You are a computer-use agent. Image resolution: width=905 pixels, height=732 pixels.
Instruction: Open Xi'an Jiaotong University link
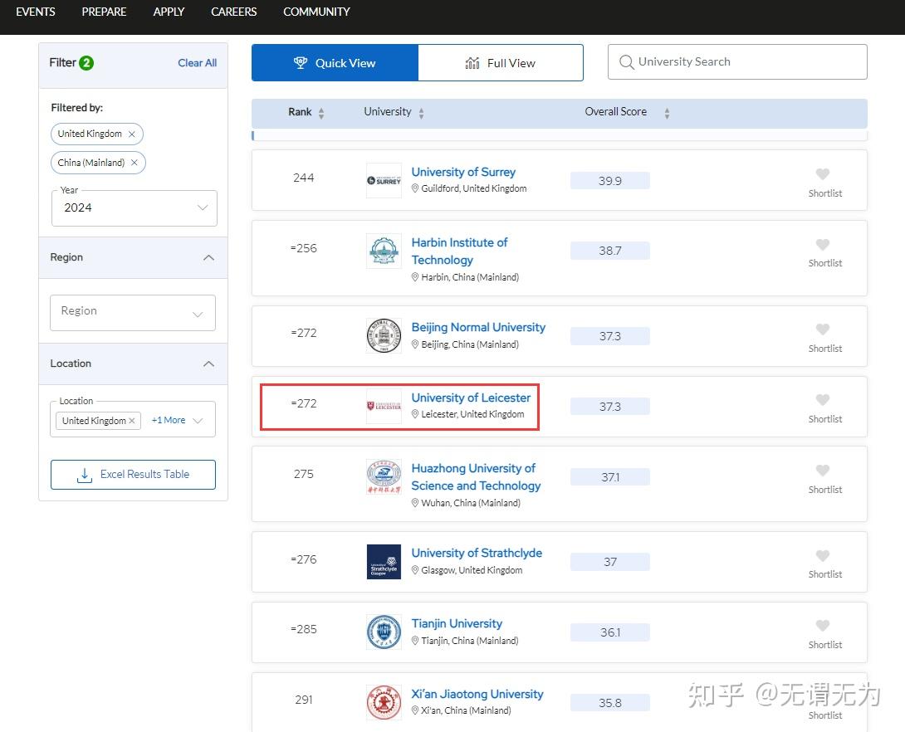coord(477,694)
